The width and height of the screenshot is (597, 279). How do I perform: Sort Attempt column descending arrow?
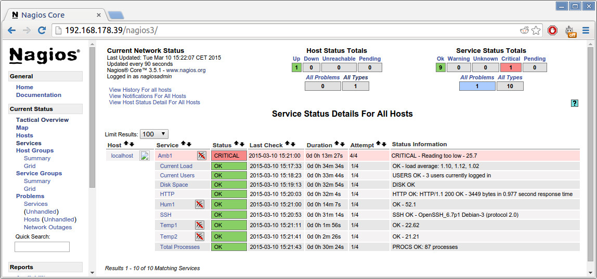point(384,144)
